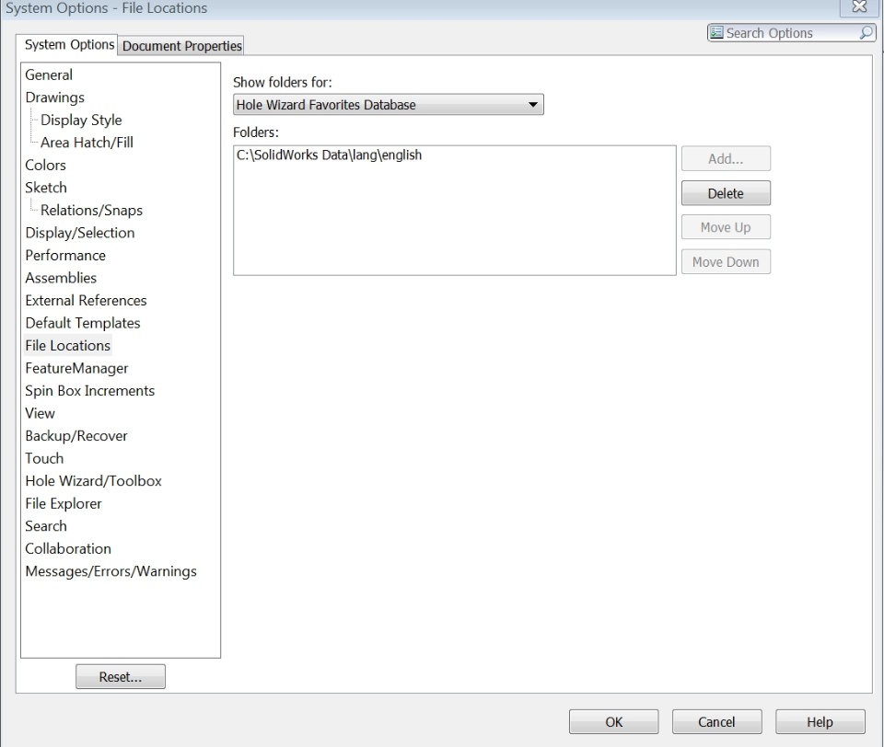Select the System Options tab
The image size is (884, 747).
point(69,44)
